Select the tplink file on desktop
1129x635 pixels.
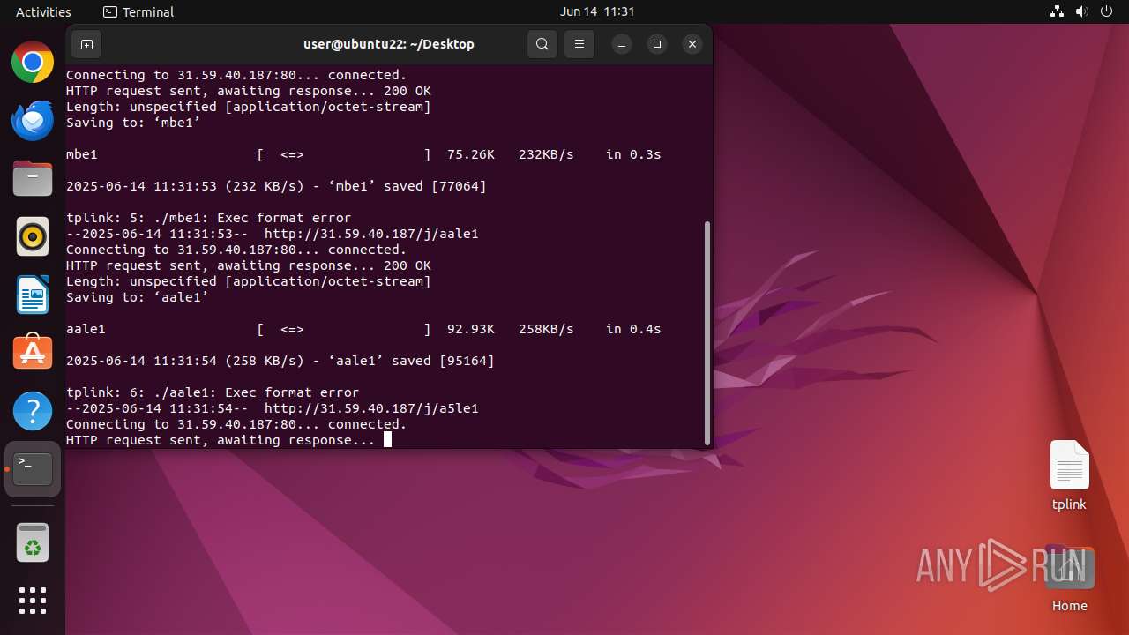(1069, 476)
